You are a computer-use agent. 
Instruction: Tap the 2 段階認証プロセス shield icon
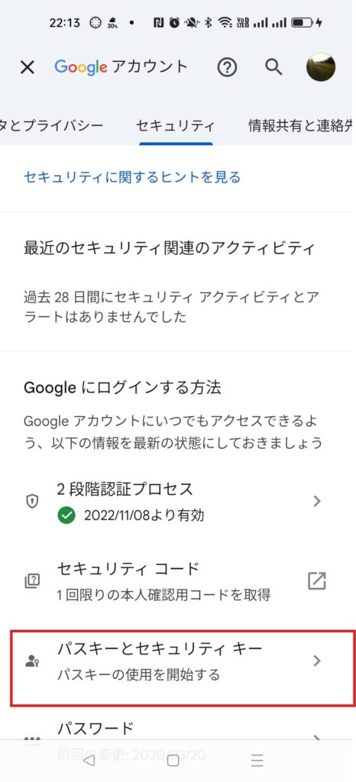pos(32,501)
